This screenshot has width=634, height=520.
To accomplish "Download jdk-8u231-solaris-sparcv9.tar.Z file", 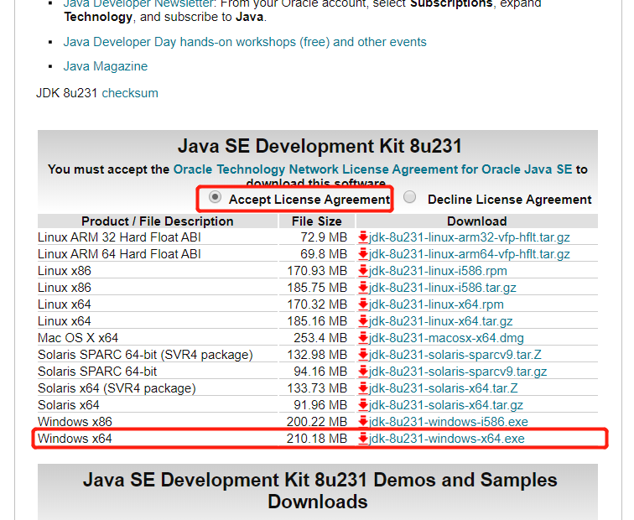I will click(x=455, y=355).
